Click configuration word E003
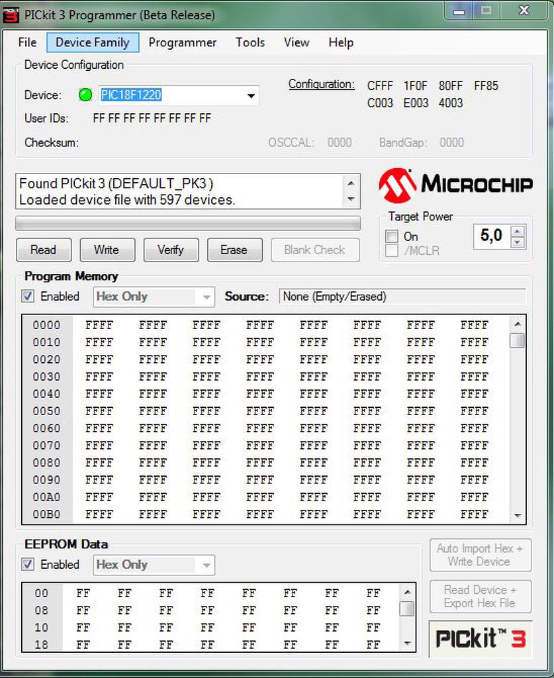Viewport: 554px width, 678px height. pos(416,103)
